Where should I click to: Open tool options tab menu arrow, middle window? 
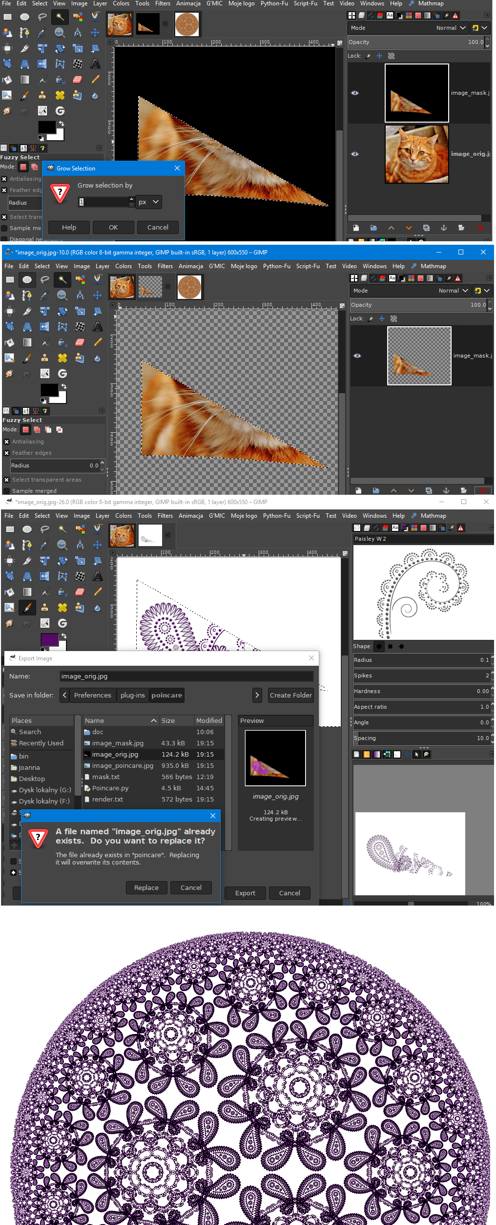(x=102, y=410)
